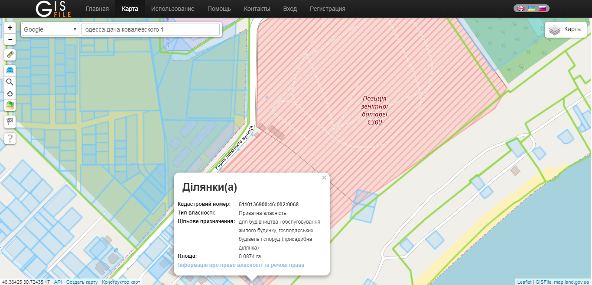Click the magnifying glass search tool
This screenshot has height=285, width=592.
10,82
